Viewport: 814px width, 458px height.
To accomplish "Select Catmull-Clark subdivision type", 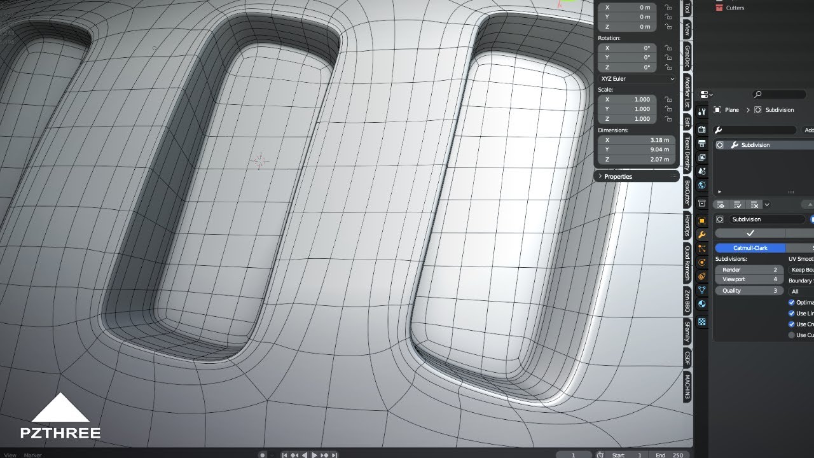I will coord(750,248).
